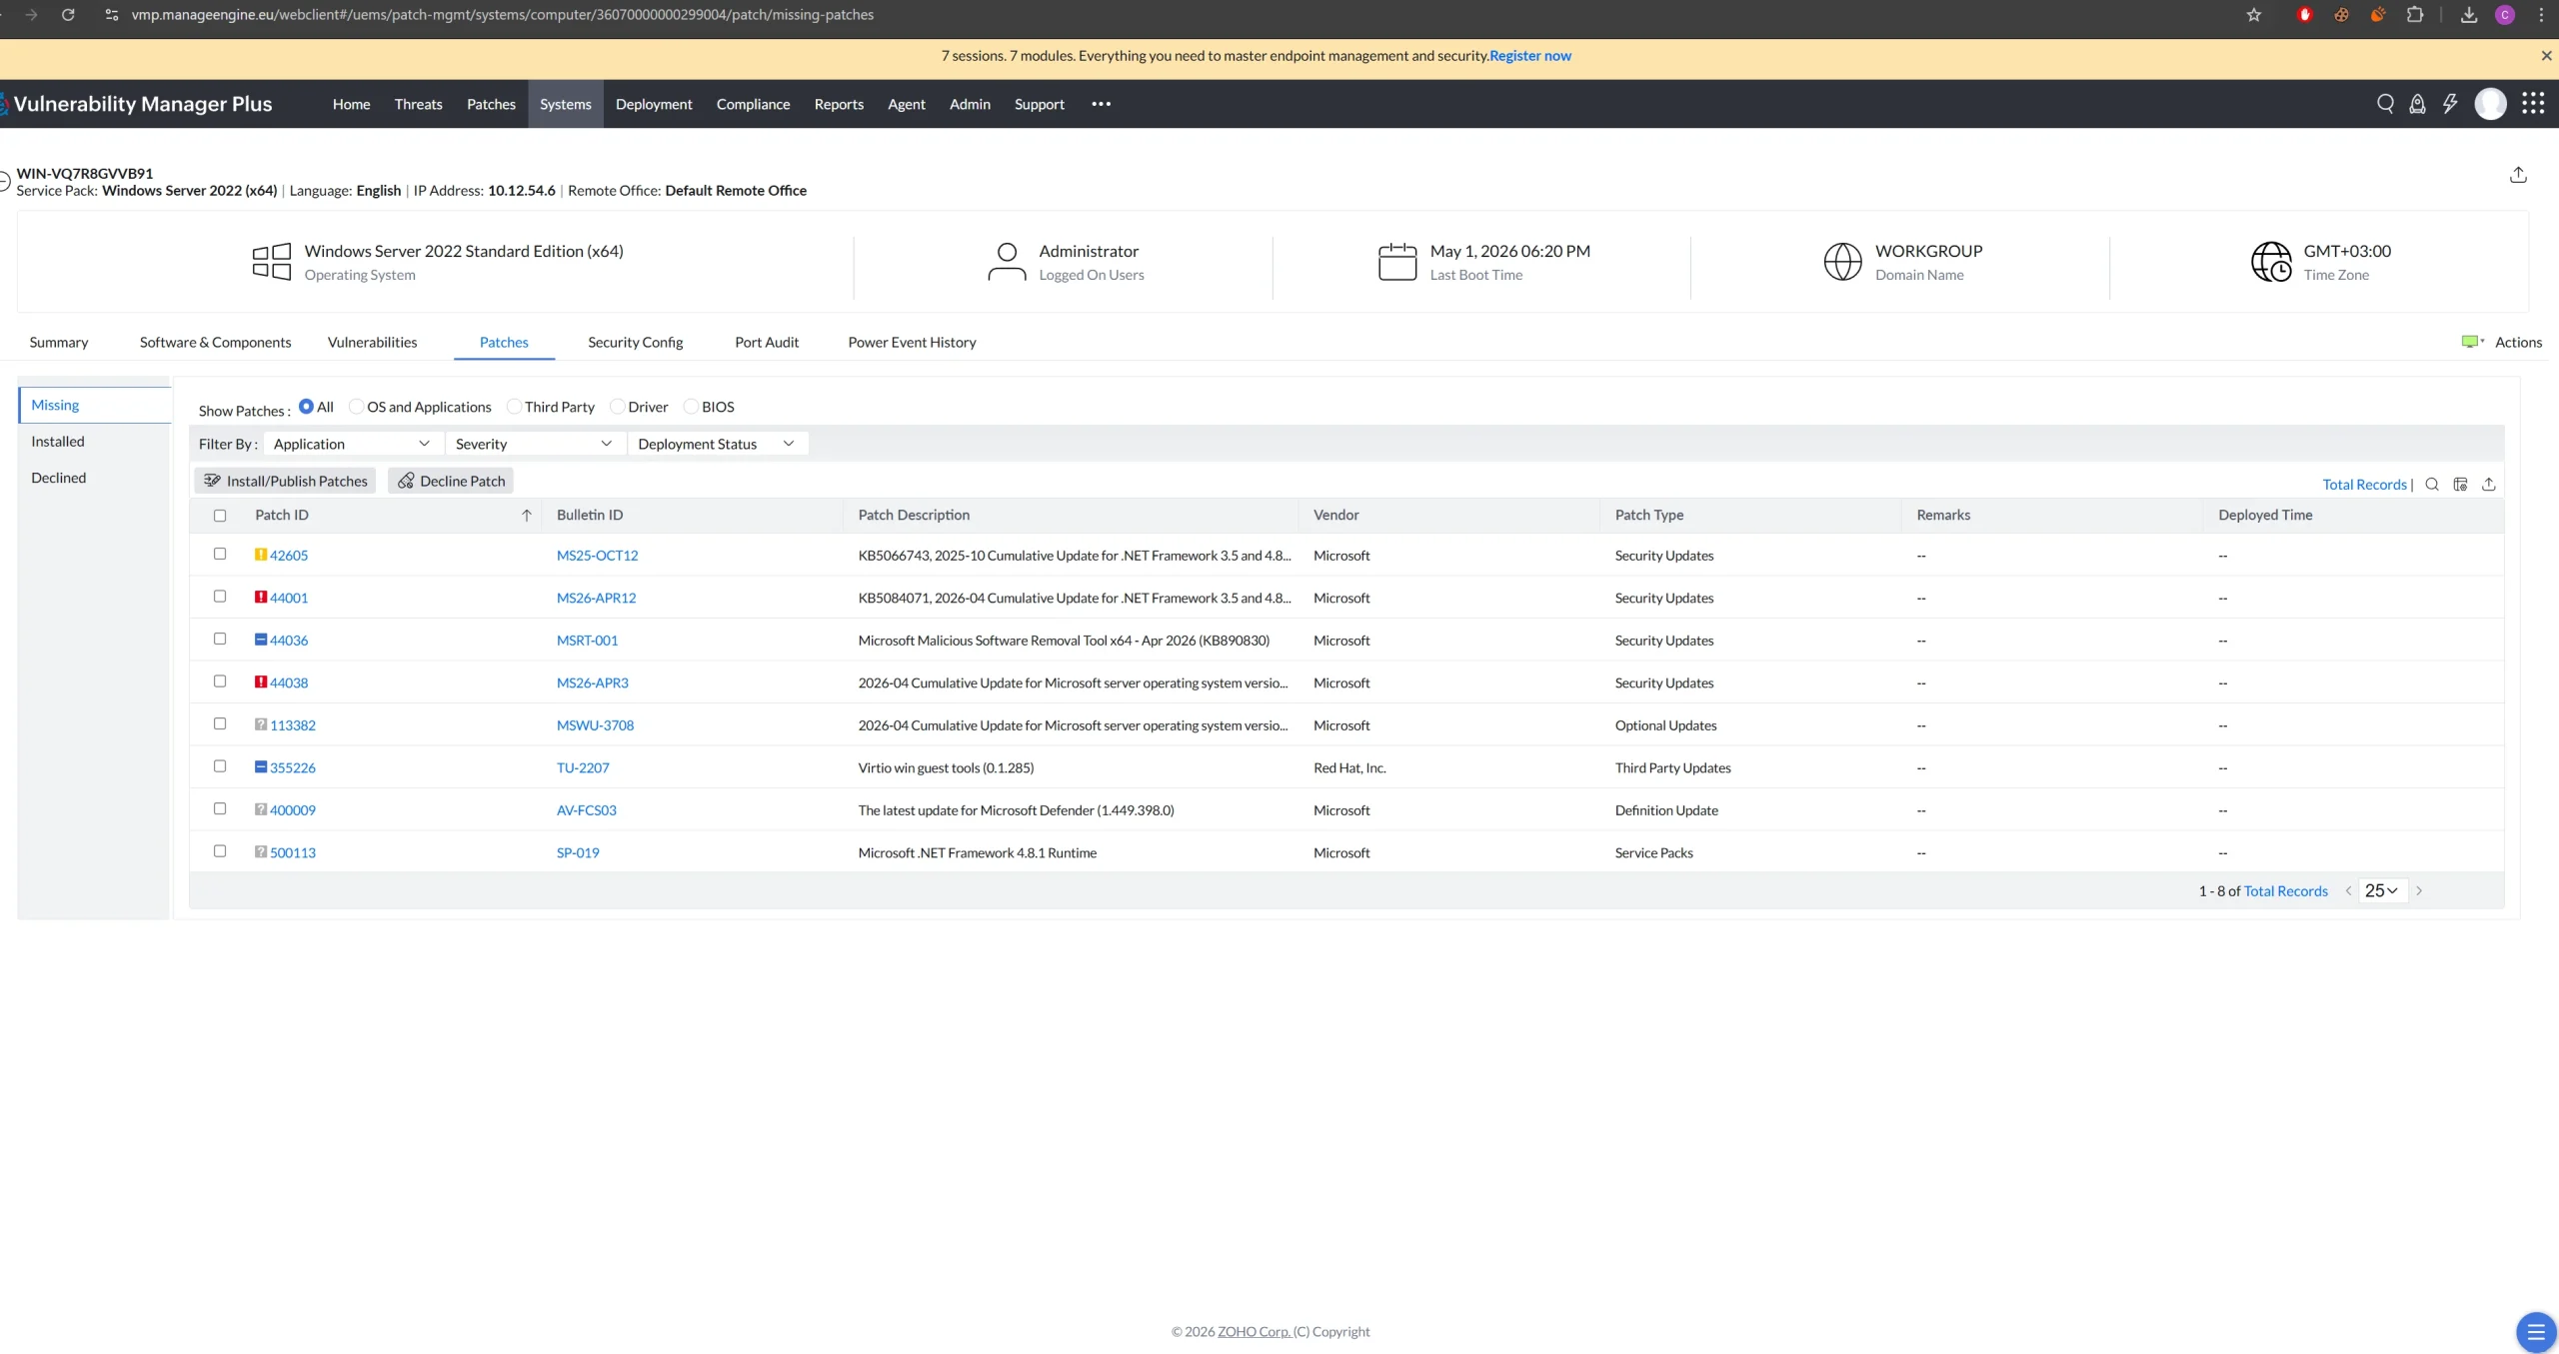Viewport: 2559px width, 1354px height.
Task: Bookmark page with the star icon
Action: [2254, 15]
